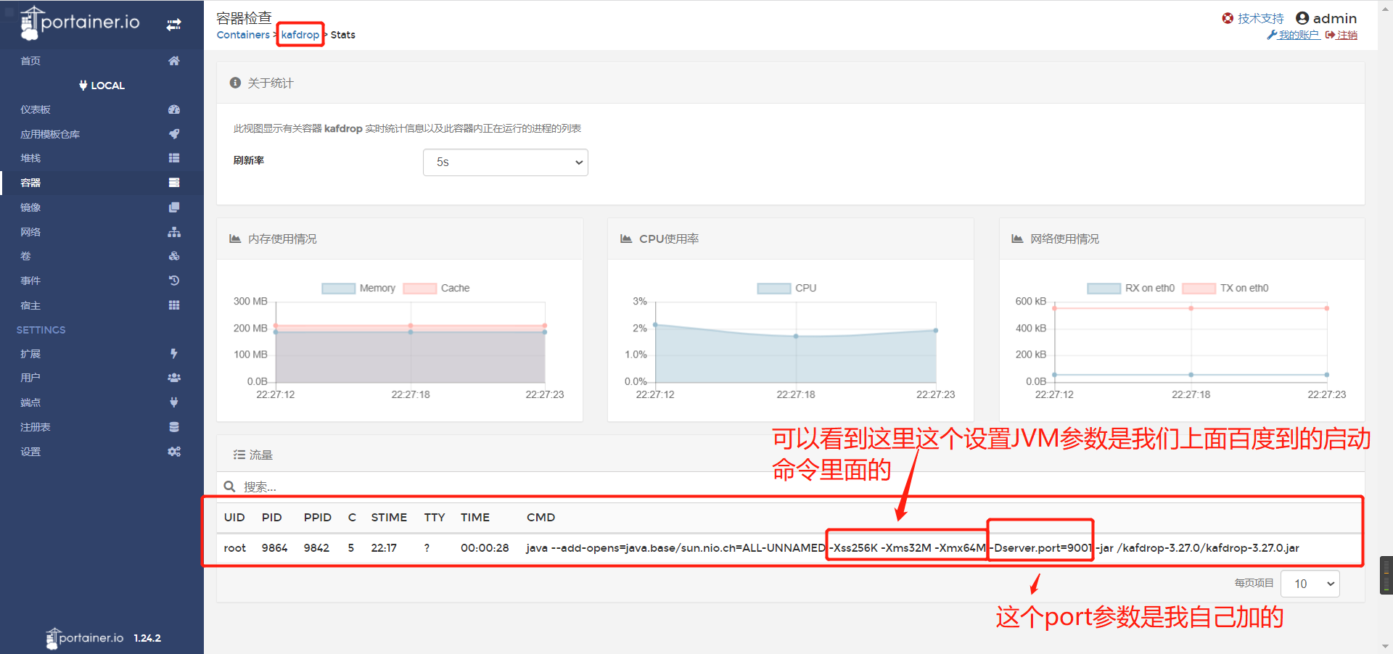Switch to the Containers breadcrumb link
Screen dimensions: 1393x654
click(x=243, y=34)
